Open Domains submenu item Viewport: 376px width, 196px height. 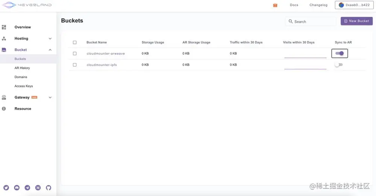(x=21, y=77)
